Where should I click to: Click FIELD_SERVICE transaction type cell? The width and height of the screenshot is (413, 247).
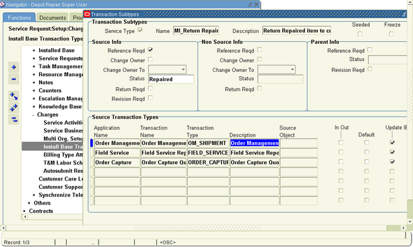pos(208,153)
